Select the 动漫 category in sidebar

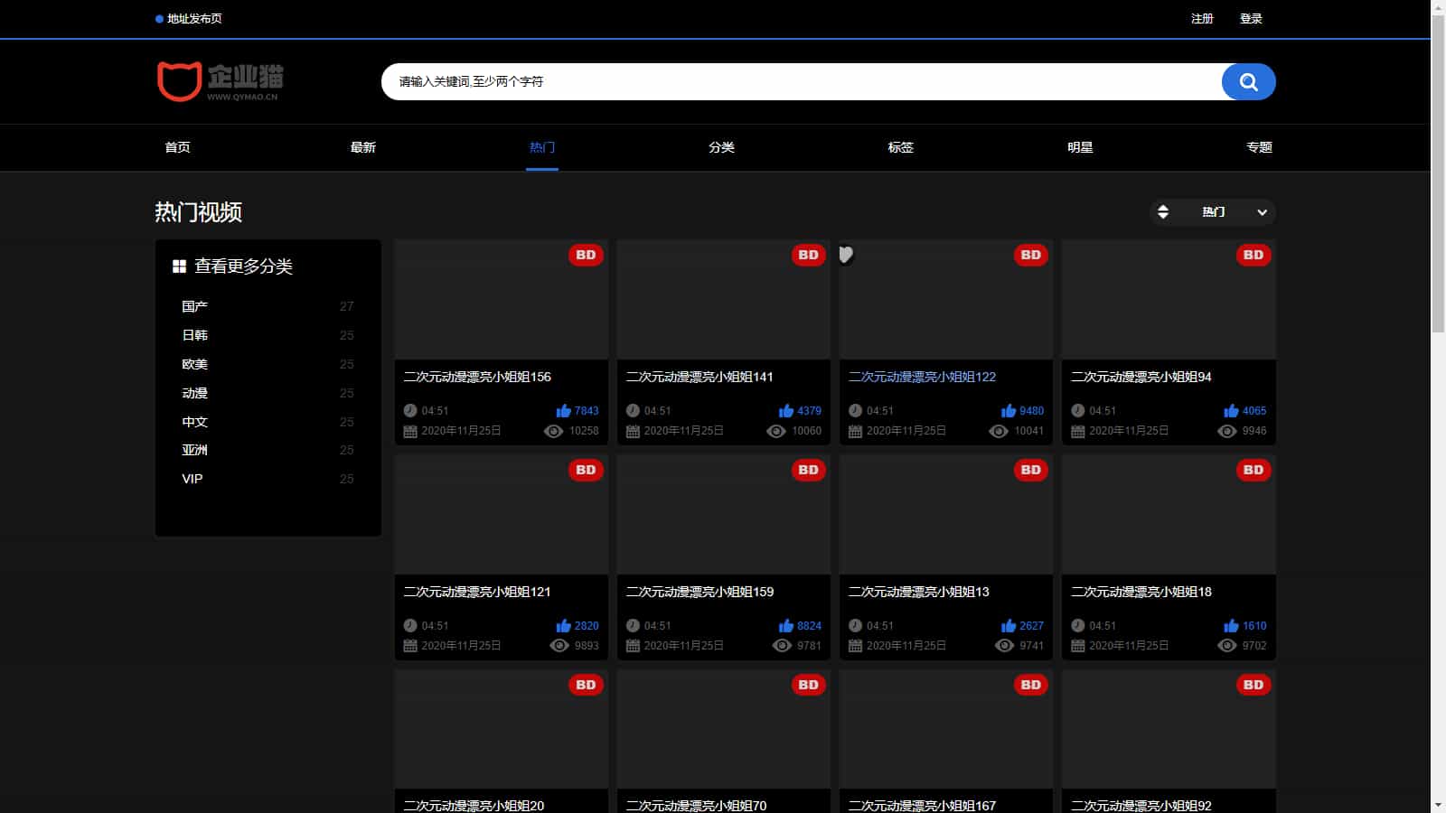[x=194, y=393]
